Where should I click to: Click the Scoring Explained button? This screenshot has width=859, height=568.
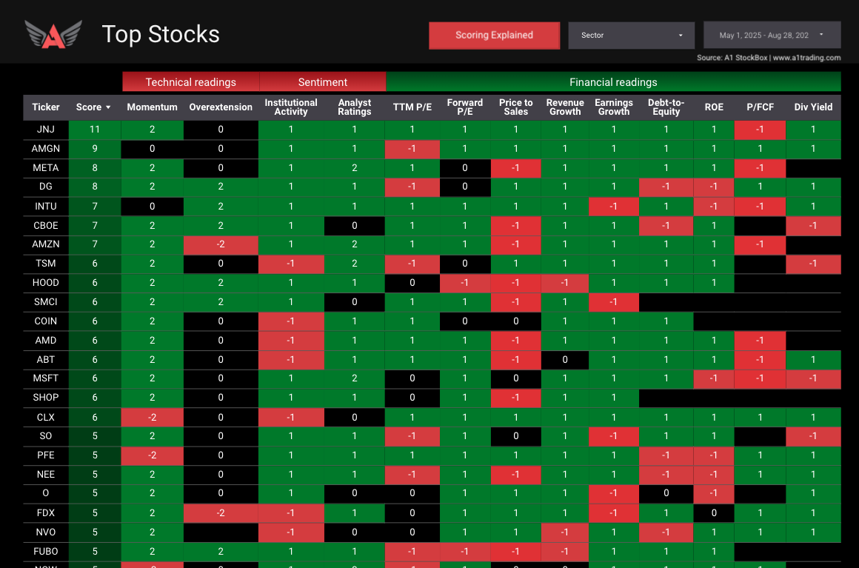click(x=494, y=35)
